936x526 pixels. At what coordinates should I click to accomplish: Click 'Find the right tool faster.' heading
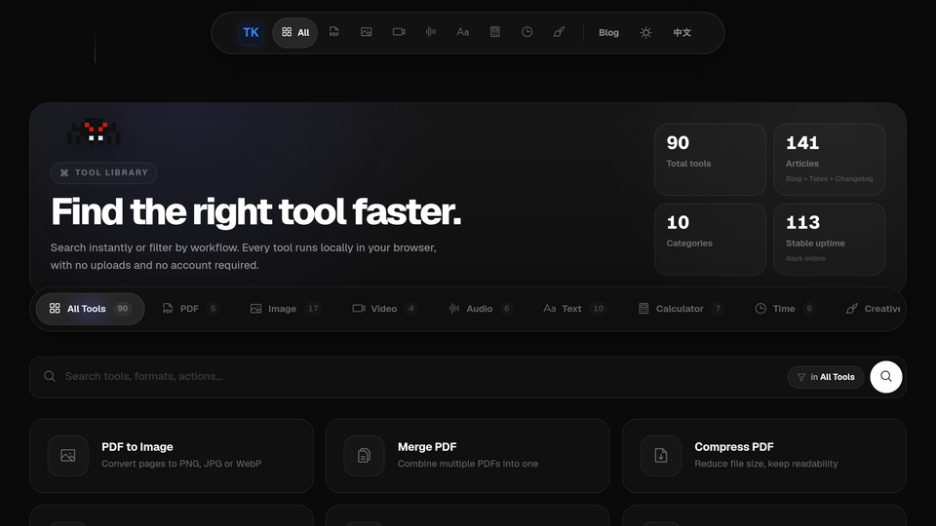256,211
